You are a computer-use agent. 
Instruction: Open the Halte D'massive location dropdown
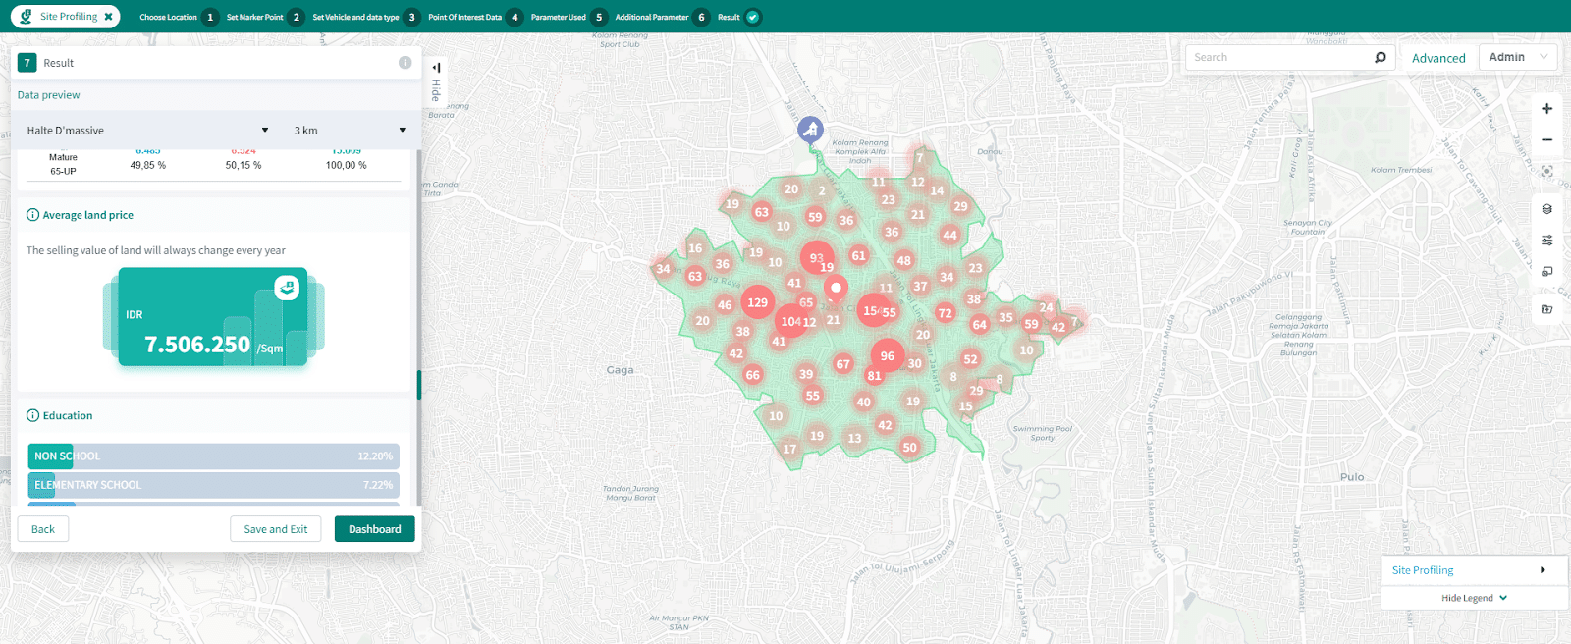pyautogui.click(x=147, y=131)
